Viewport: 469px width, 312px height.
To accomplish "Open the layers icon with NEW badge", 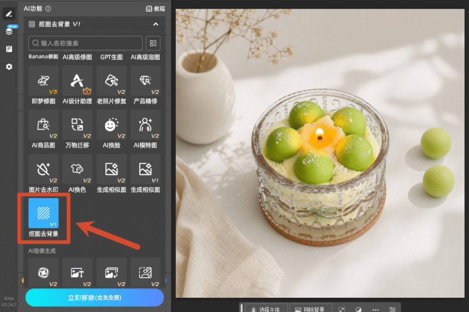I will [9, 31].
